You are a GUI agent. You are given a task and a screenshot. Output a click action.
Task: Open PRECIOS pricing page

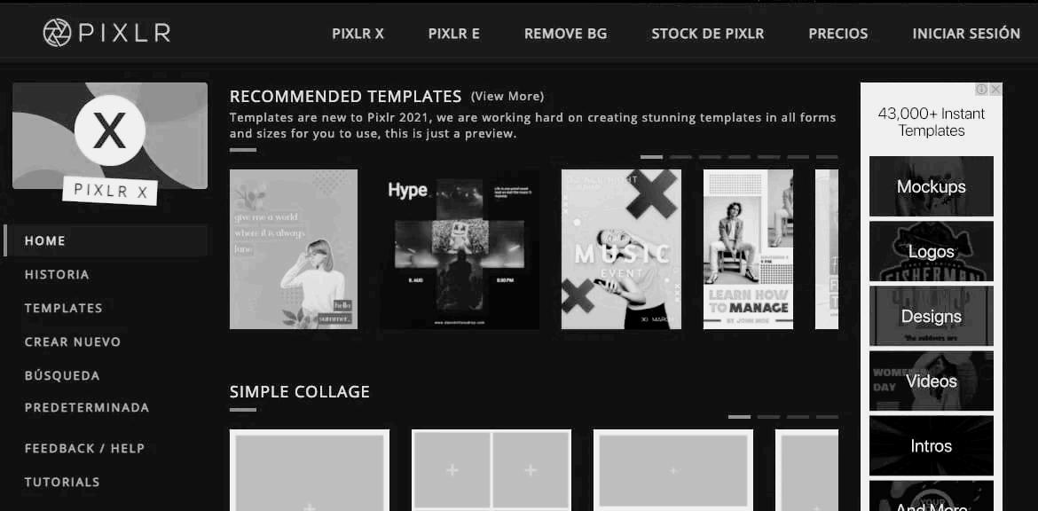pyautogui.click(x=838, y=34)
